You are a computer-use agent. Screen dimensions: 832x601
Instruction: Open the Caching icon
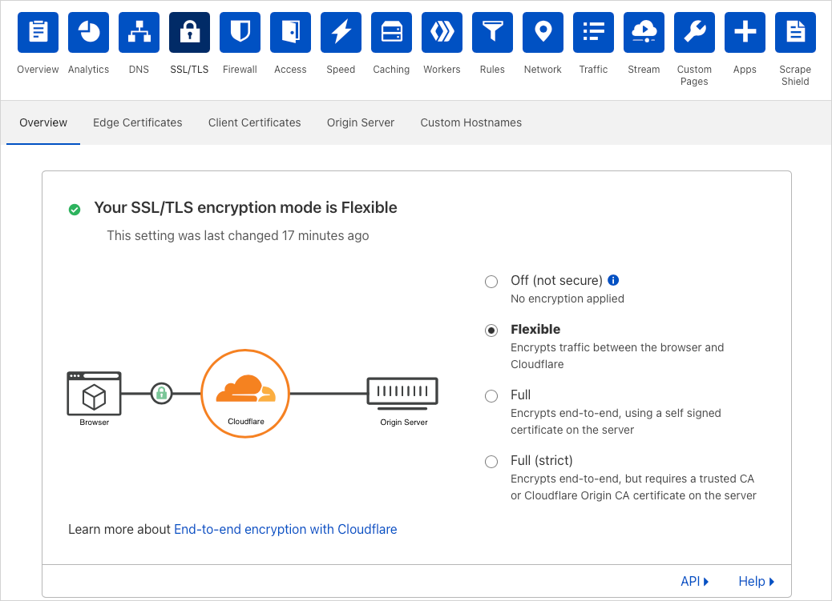[x=391, y=32]
